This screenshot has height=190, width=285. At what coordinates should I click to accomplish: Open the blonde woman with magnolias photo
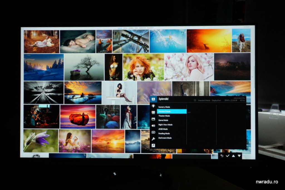tap(189, 67)
